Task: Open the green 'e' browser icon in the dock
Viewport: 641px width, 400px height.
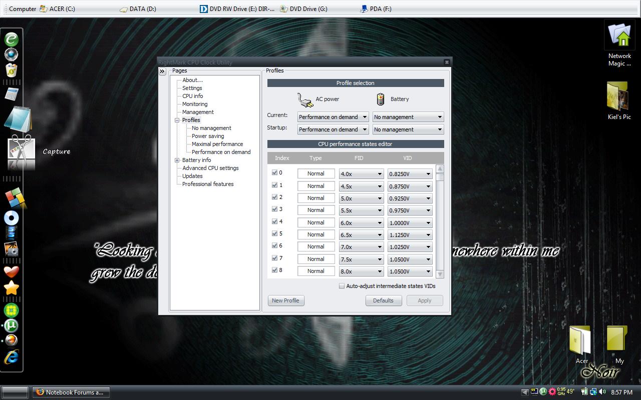Action: tap(11, 39)
